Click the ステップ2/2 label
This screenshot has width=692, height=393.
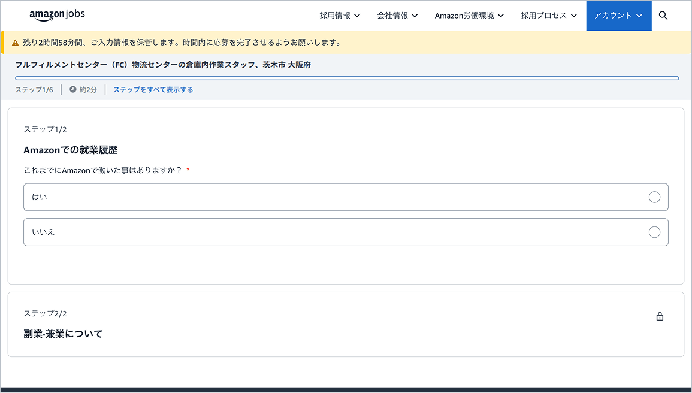tap(45, 313)
